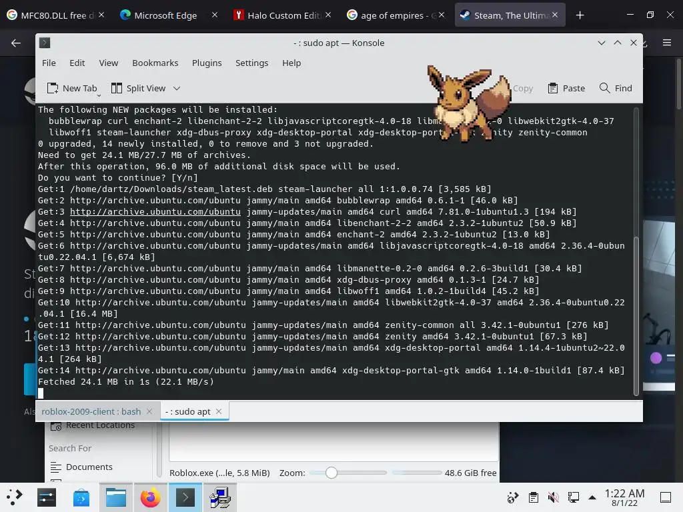Open the browser hamburger menu

[x=667, y=43]
